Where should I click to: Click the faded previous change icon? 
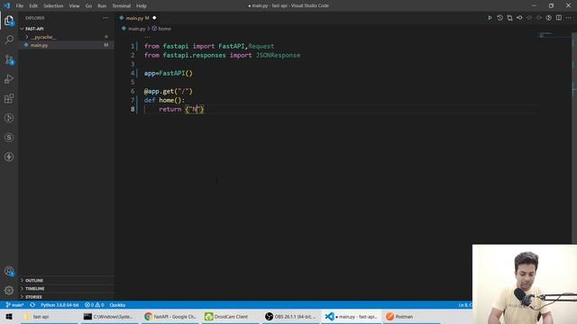[x=529, y=18]
